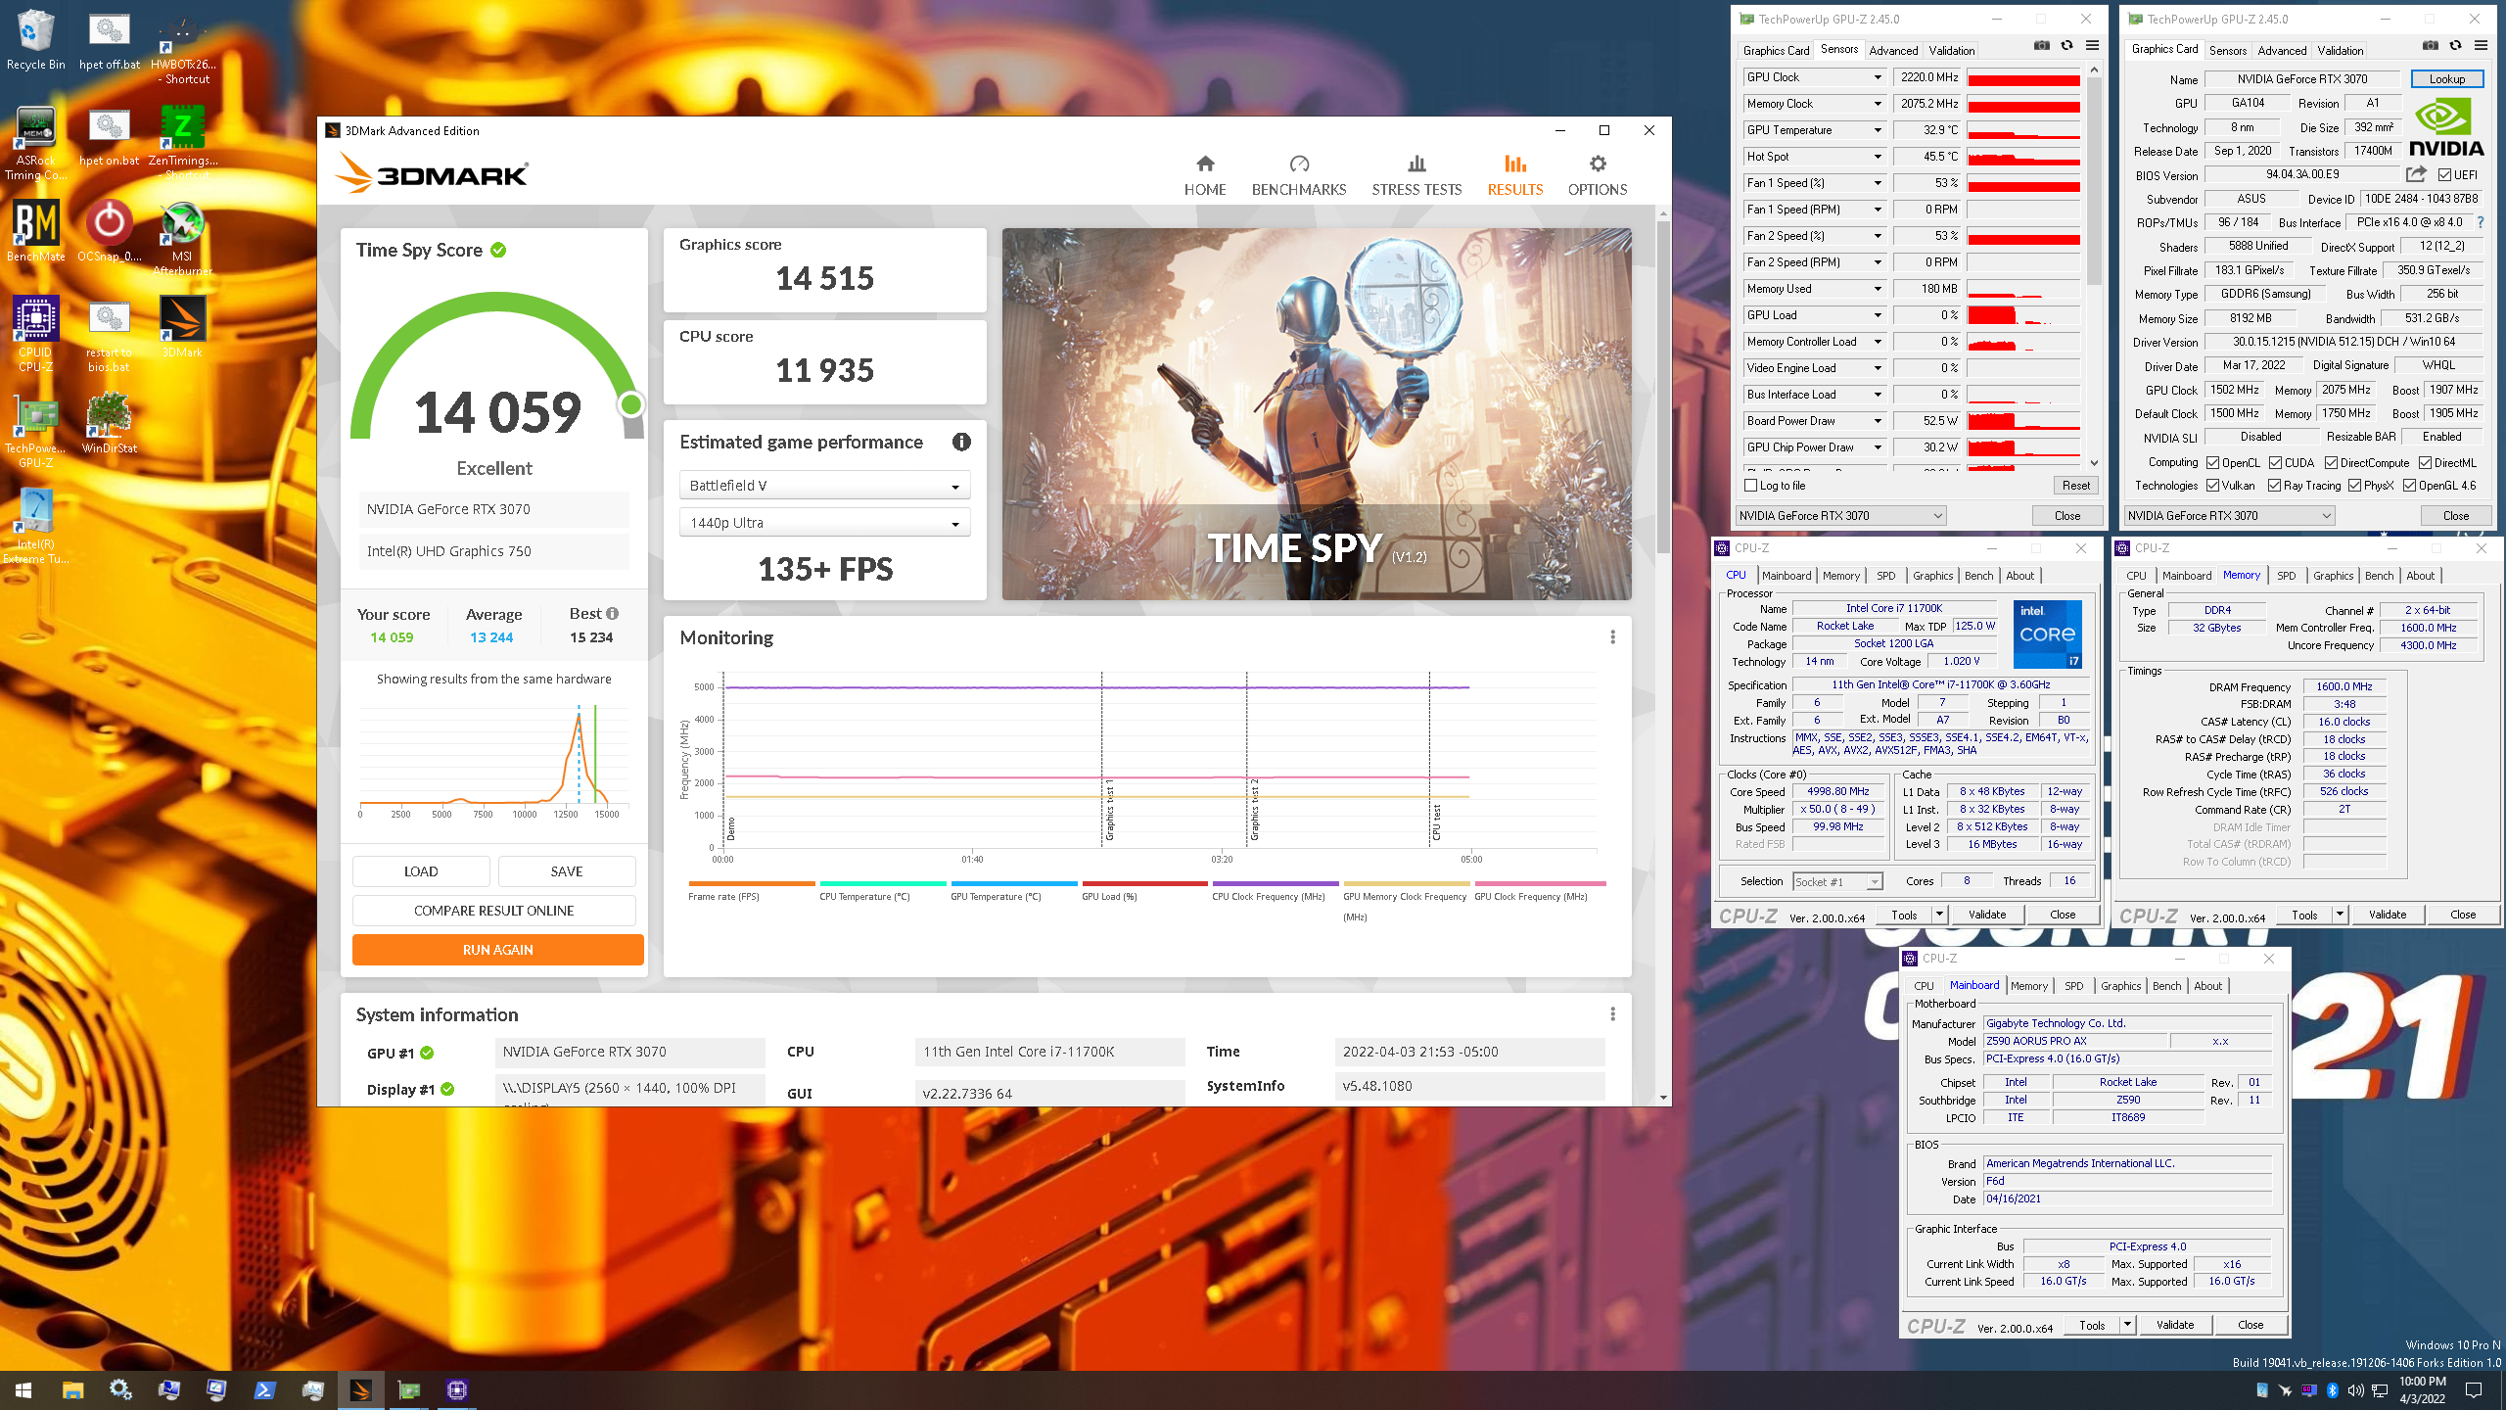The image size is (2506, 1410).
Task: Select the CPUID CPU-Z desktop icon
Action: (35, 334)
